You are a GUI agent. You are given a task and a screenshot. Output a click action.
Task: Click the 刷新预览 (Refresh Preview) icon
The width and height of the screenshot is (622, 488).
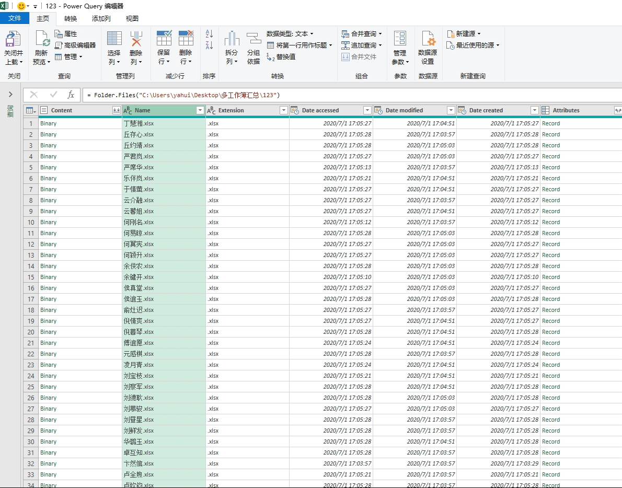point(42,39)
